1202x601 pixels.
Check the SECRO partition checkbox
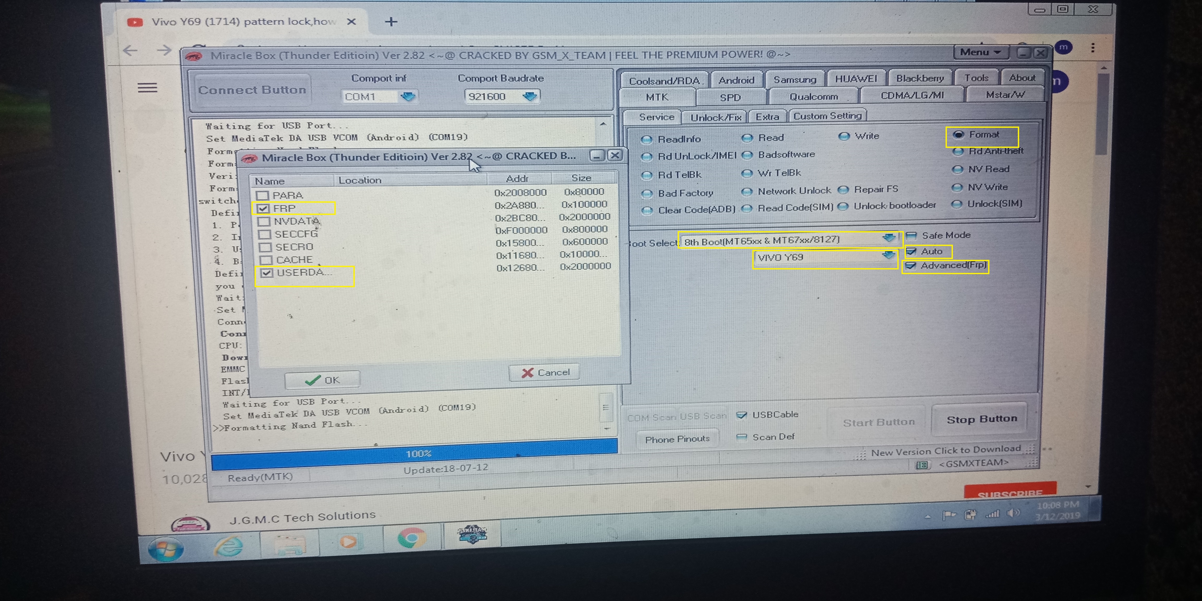[x=266, y=247]
